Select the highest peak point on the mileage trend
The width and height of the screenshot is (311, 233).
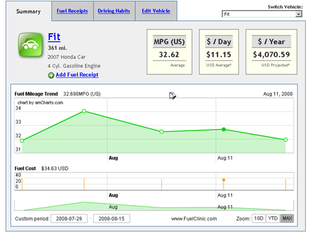(84, 111)
